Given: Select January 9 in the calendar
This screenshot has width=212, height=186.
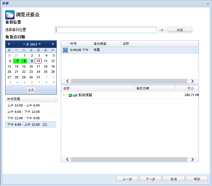Looking at the screenshot, I should 31,61.
